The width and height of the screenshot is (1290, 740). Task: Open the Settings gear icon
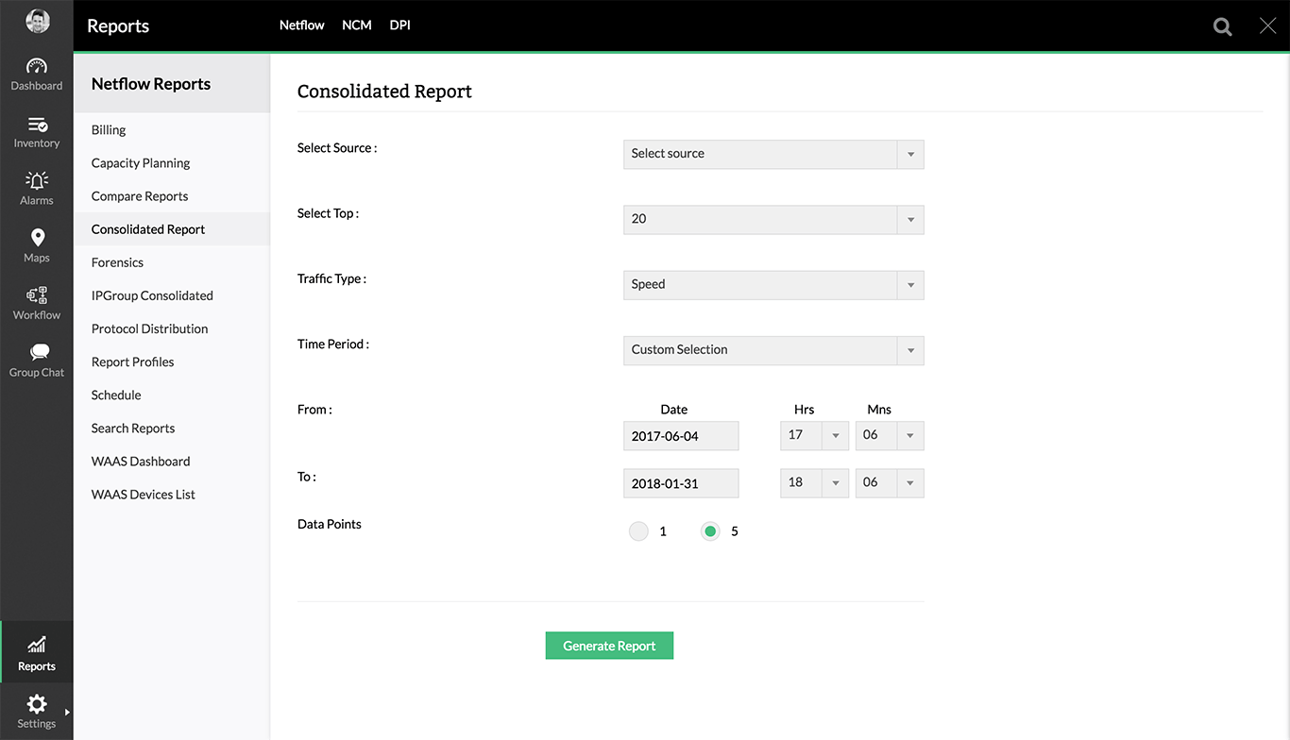[x=37, y=704]
